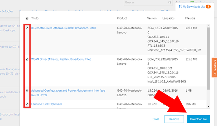The height and width of the screenshot is (126, 217).
Task: Click the list scrollbar up arrow
Action: coord(208,26)
